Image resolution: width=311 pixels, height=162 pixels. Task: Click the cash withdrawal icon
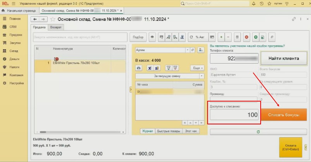coord(175,68)
